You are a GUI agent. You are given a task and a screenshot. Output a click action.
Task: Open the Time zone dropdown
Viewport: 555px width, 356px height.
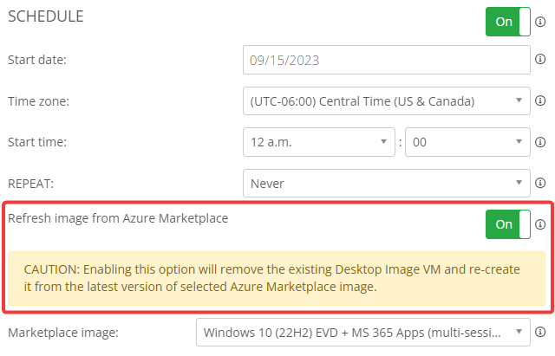386,101
